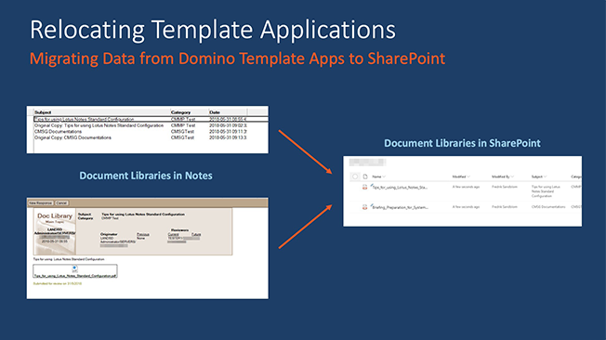This screenshot has width=606, height=340.
Task: Click the PDF icon beside Briefing_Preparation file
Action: [364, 207]
